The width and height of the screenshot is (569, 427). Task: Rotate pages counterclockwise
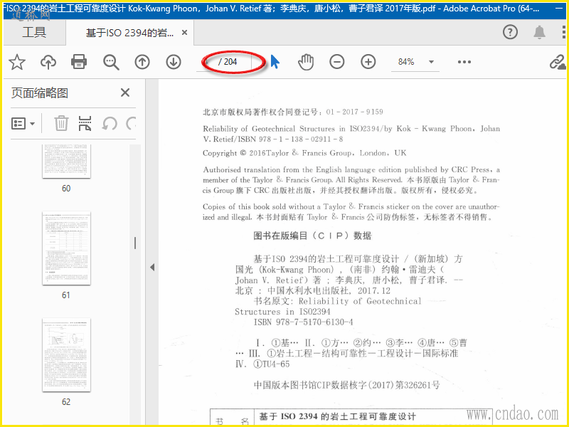(110, 123)
